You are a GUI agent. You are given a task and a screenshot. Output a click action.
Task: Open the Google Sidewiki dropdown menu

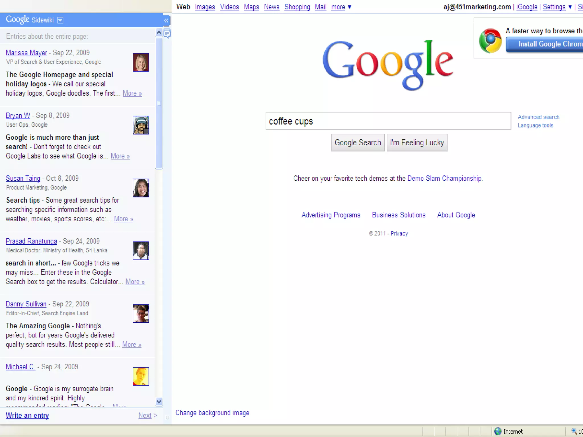(x=60, y=20)
